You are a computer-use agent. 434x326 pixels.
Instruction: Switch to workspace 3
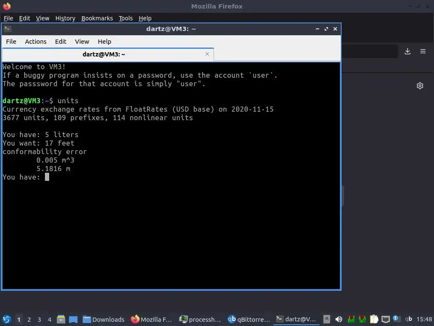click(39, 320)
